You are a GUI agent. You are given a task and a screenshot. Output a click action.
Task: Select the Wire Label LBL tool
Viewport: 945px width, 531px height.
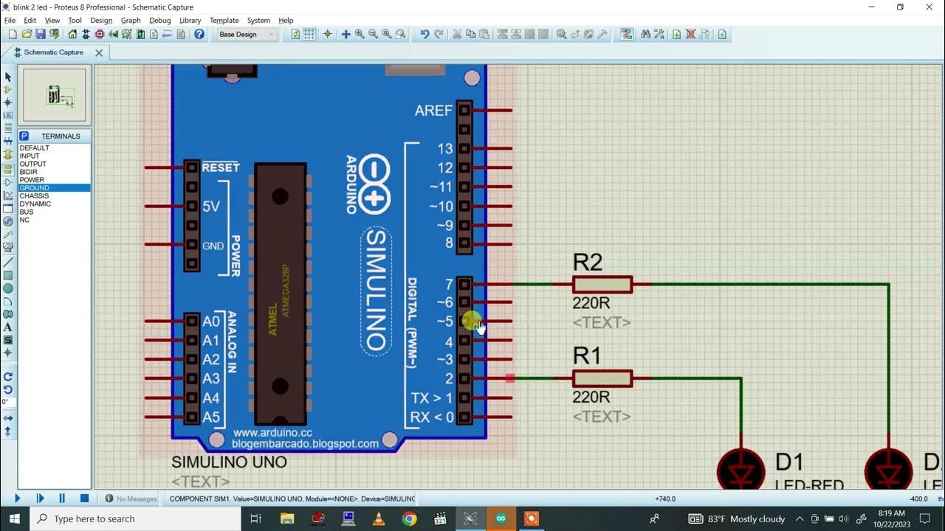[8, 115]
